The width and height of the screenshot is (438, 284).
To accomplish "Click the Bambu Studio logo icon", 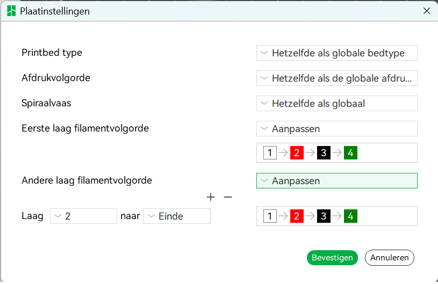I will (11, 11).
